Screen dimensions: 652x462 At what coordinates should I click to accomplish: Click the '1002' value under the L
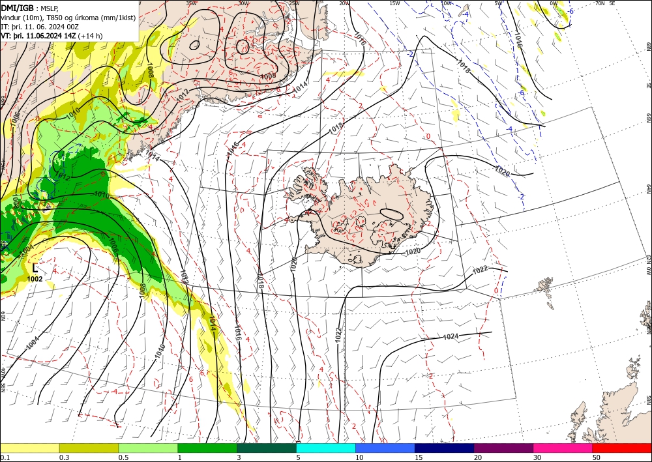point(35,279)
